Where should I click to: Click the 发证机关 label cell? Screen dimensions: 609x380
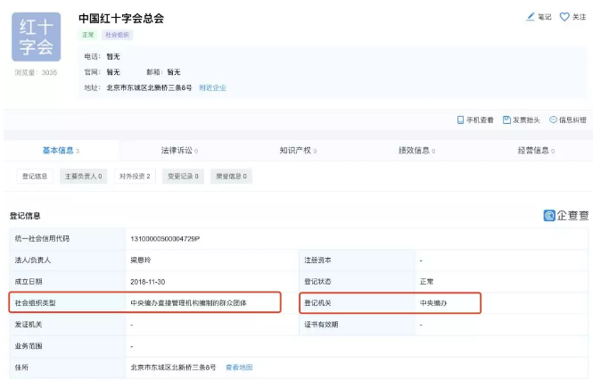pos(68,325)
